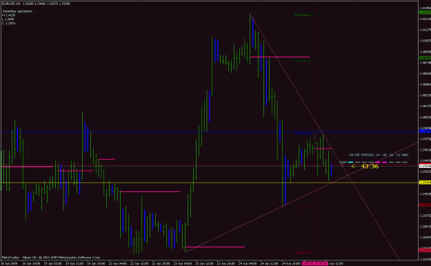Select the 'Yesterday quotations:' label

coord(17,11)
